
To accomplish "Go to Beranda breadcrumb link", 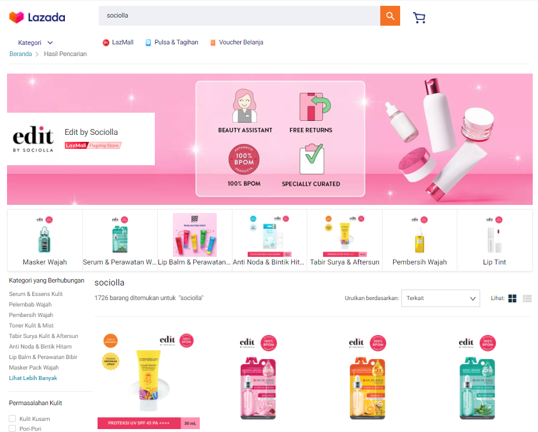I will click(x=20, y=54).
